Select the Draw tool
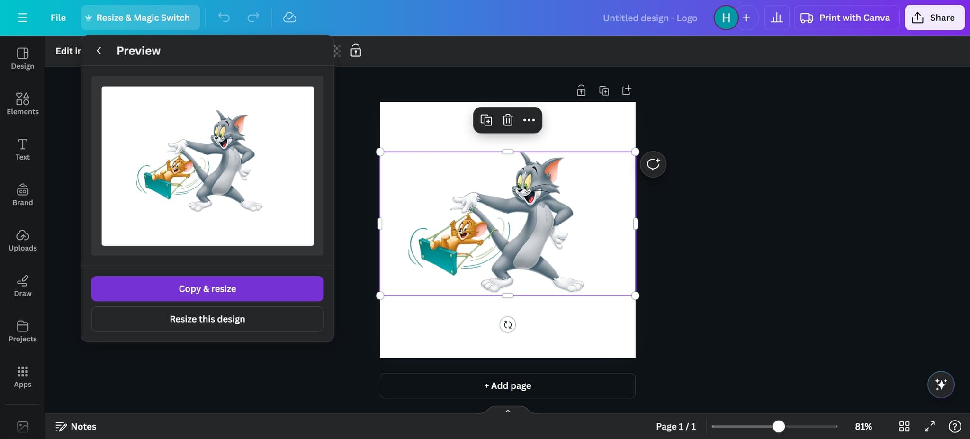The image size is (970, 439). point(22,286)
